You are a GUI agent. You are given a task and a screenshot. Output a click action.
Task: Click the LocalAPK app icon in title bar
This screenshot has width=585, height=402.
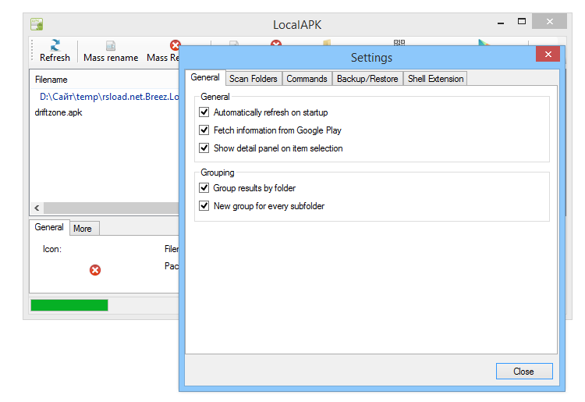[37, 24]
